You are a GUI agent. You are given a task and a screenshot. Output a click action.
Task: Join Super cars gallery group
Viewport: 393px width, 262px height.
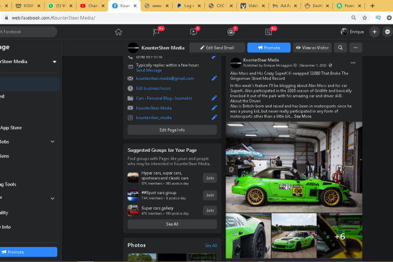[210, 211]
